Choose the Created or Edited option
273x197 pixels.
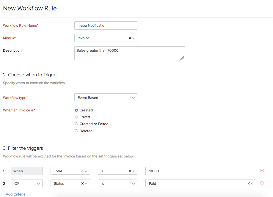click(76, 124)
